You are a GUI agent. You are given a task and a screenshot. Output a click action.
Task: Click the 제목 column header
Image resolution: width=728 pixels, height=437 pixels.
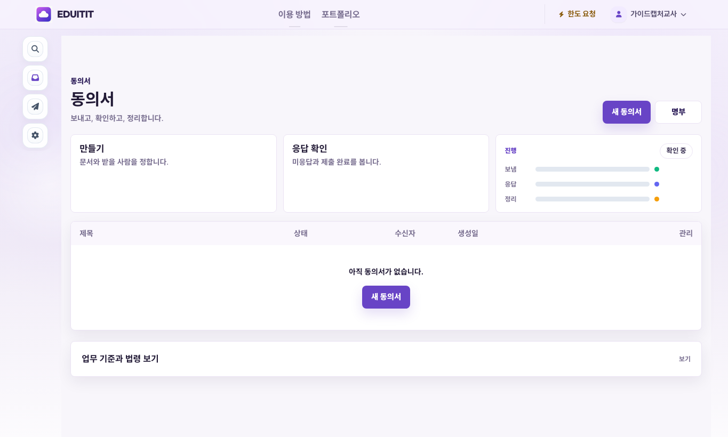(x=86, y=233)
